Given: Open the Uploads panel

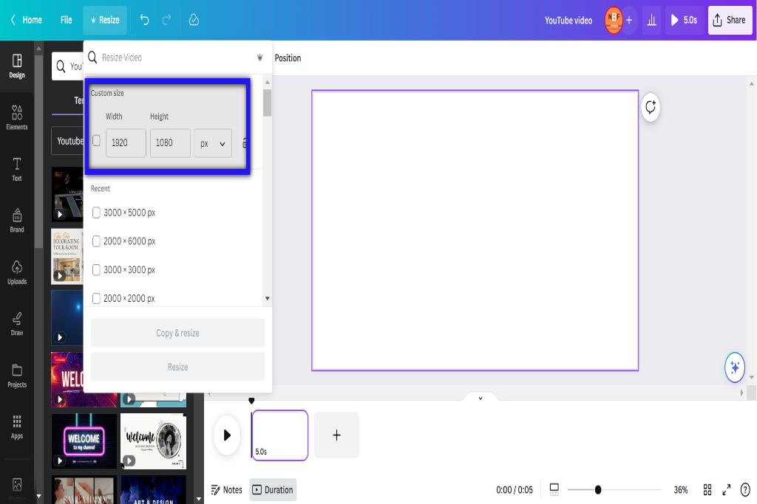Looking at the screenshot, I should pos(17,273).
